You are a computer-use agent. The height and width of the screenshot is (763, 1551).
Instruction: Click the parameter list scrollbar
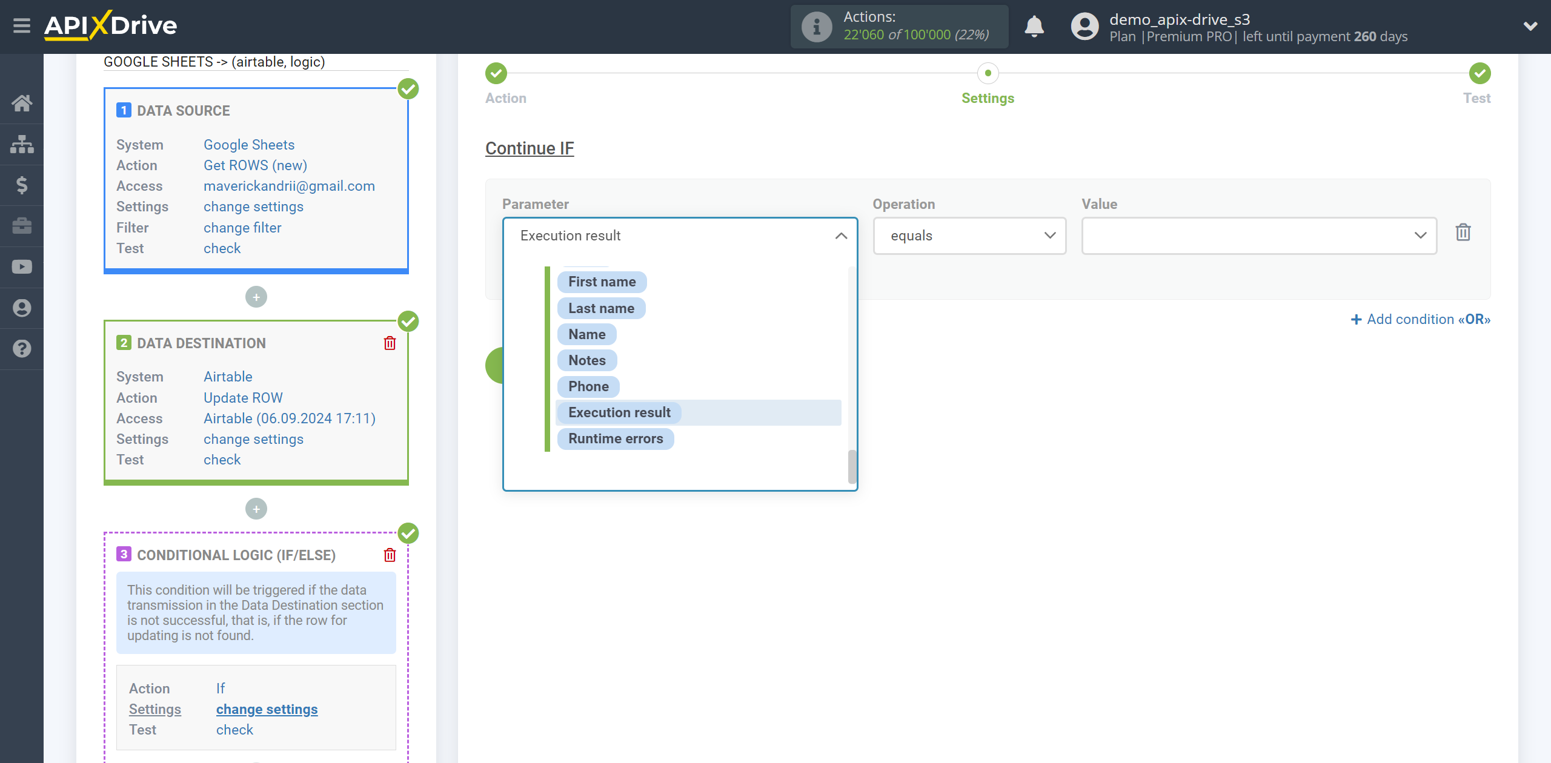(852, 466)
